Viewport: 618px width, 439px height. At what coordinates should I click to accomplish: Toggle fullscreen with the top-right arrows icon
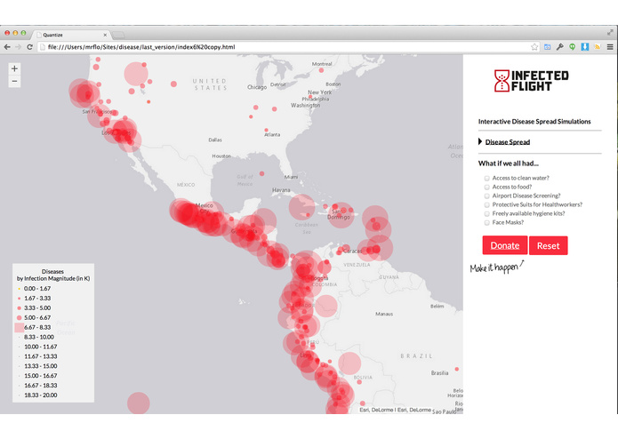pyautogui.click(x=610, y=32)
